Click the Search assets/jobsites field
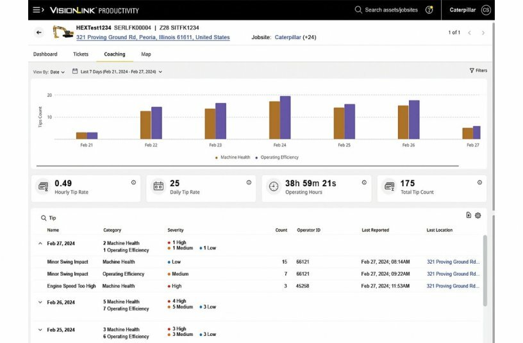 pyautogui.click(x=391, y=10)
